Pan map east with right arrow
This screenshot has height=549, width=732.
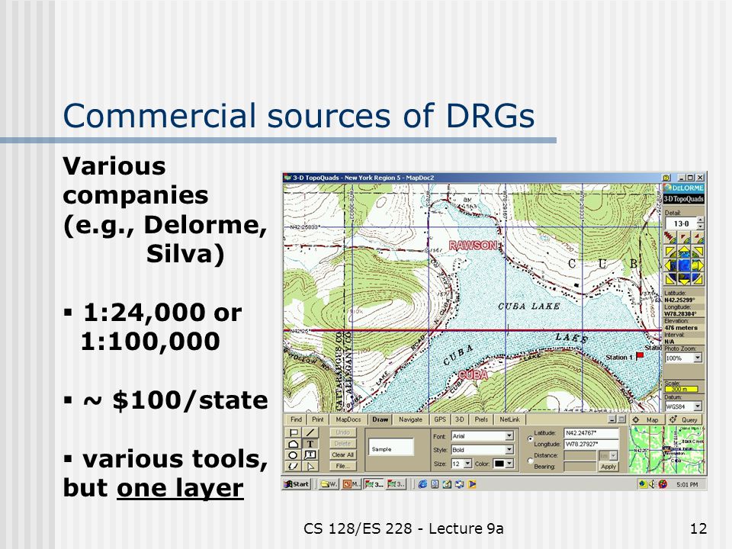point(698,265)
